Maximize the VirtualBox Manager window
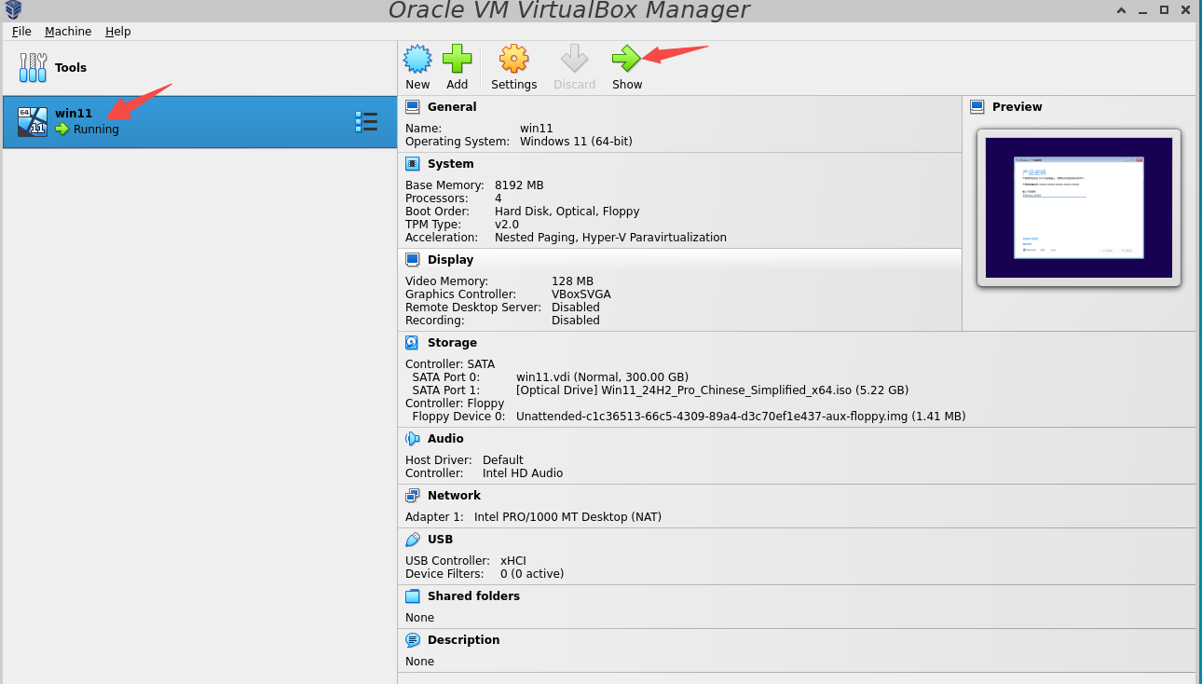The width and height of the screenshot is (1202, 684). (x=1165, y=9)
